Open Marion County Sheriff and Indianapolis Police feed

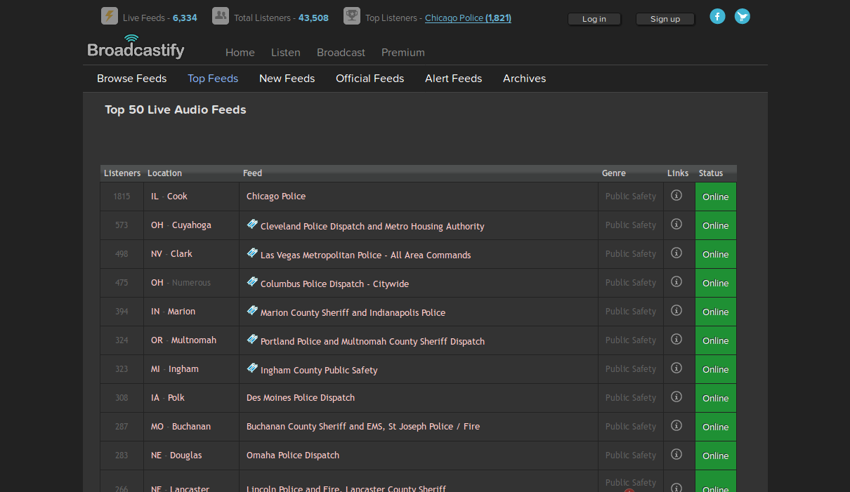353,312
